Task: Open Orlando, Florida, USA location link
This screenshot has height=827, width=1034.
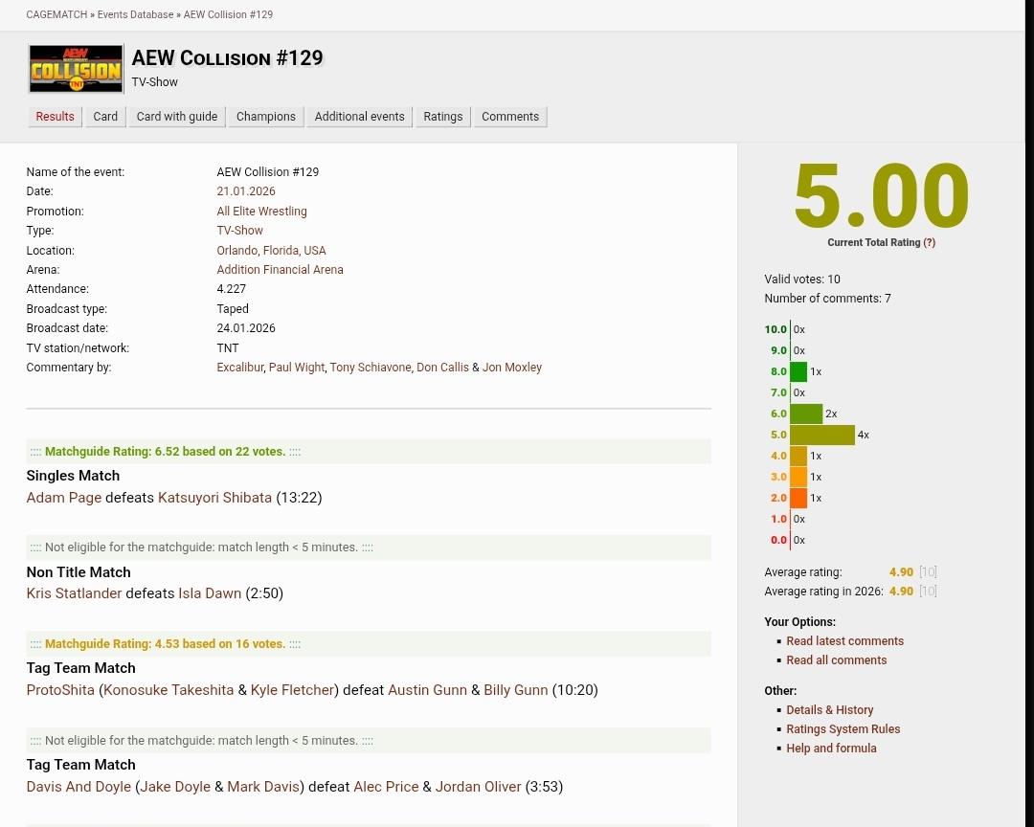Action: (x=271, y=250)
